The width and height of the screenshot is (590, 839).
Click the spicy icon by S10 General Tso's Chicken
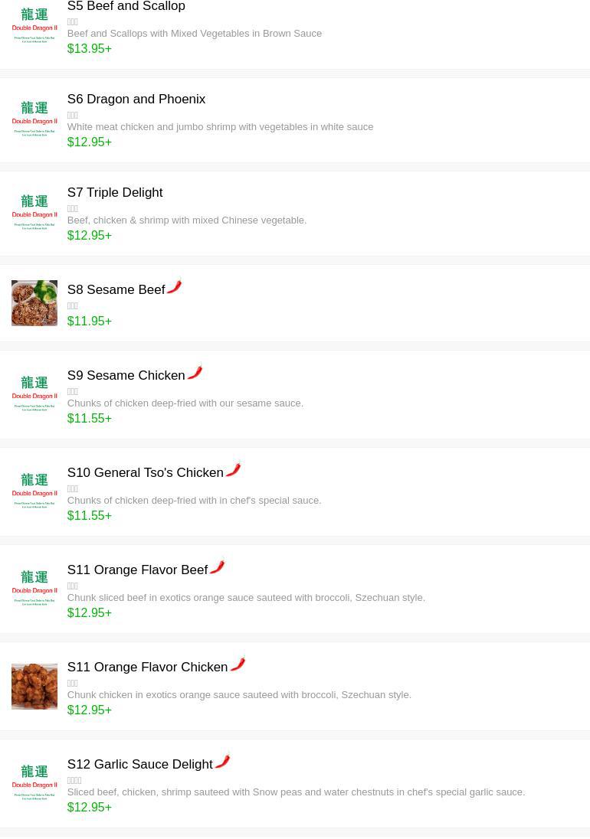pyautogui.click(x=233, y=470)
